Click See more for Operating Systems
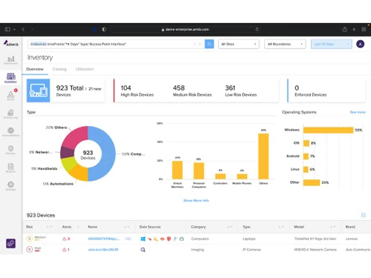 point(358,112)
